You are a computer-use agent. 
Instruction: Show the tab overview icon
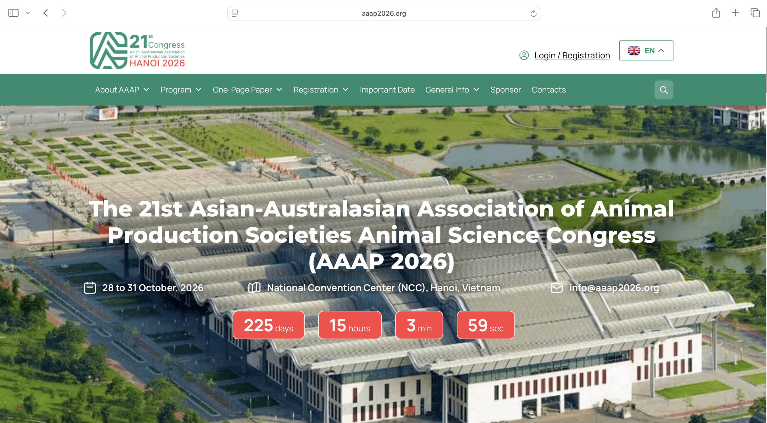pos(755,13)
